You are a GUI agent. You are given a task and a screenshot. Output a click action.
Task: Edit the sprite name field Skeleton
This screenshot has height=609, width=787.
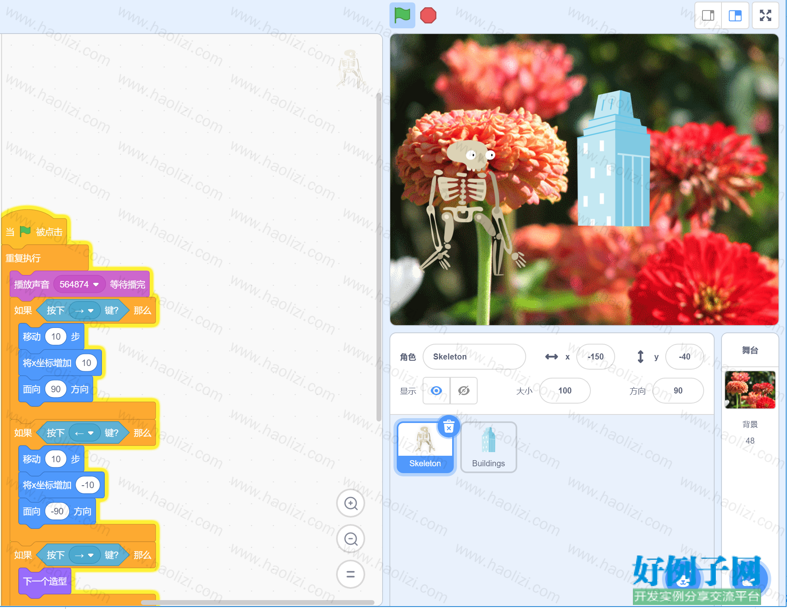[x=474, y=357]
